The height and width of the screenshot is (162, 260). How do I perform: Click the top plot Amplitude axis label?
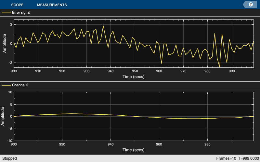pyautogui.click(x=4, y=43)
